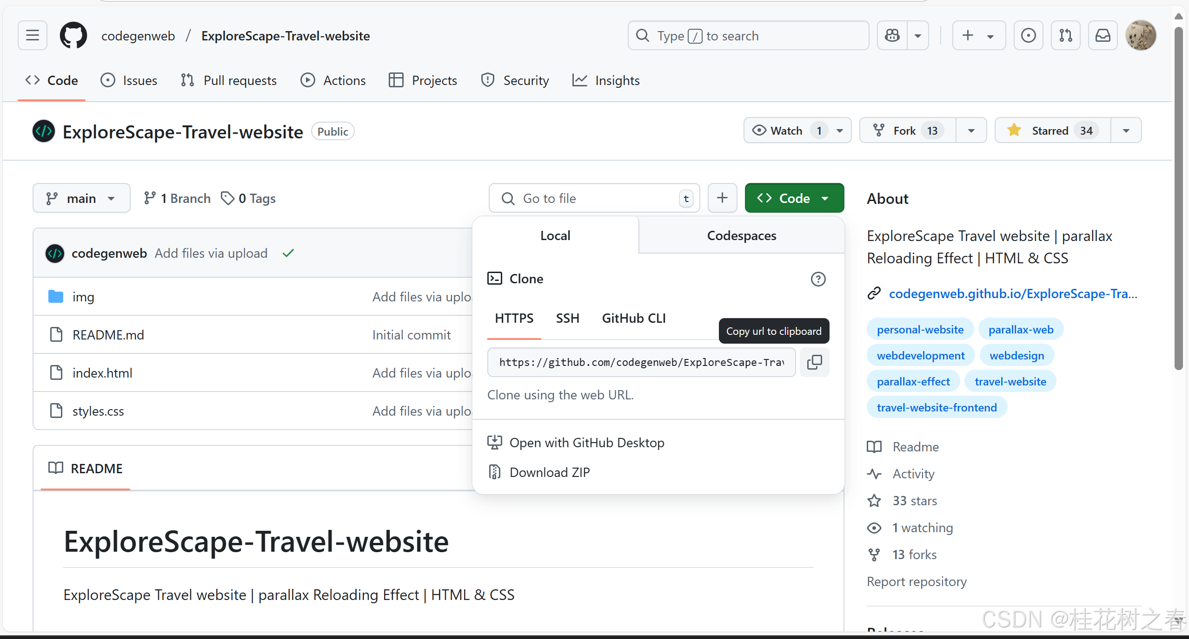1189x639 pixels.
Task: Open the personal-website topic tag
Action: 920,330
